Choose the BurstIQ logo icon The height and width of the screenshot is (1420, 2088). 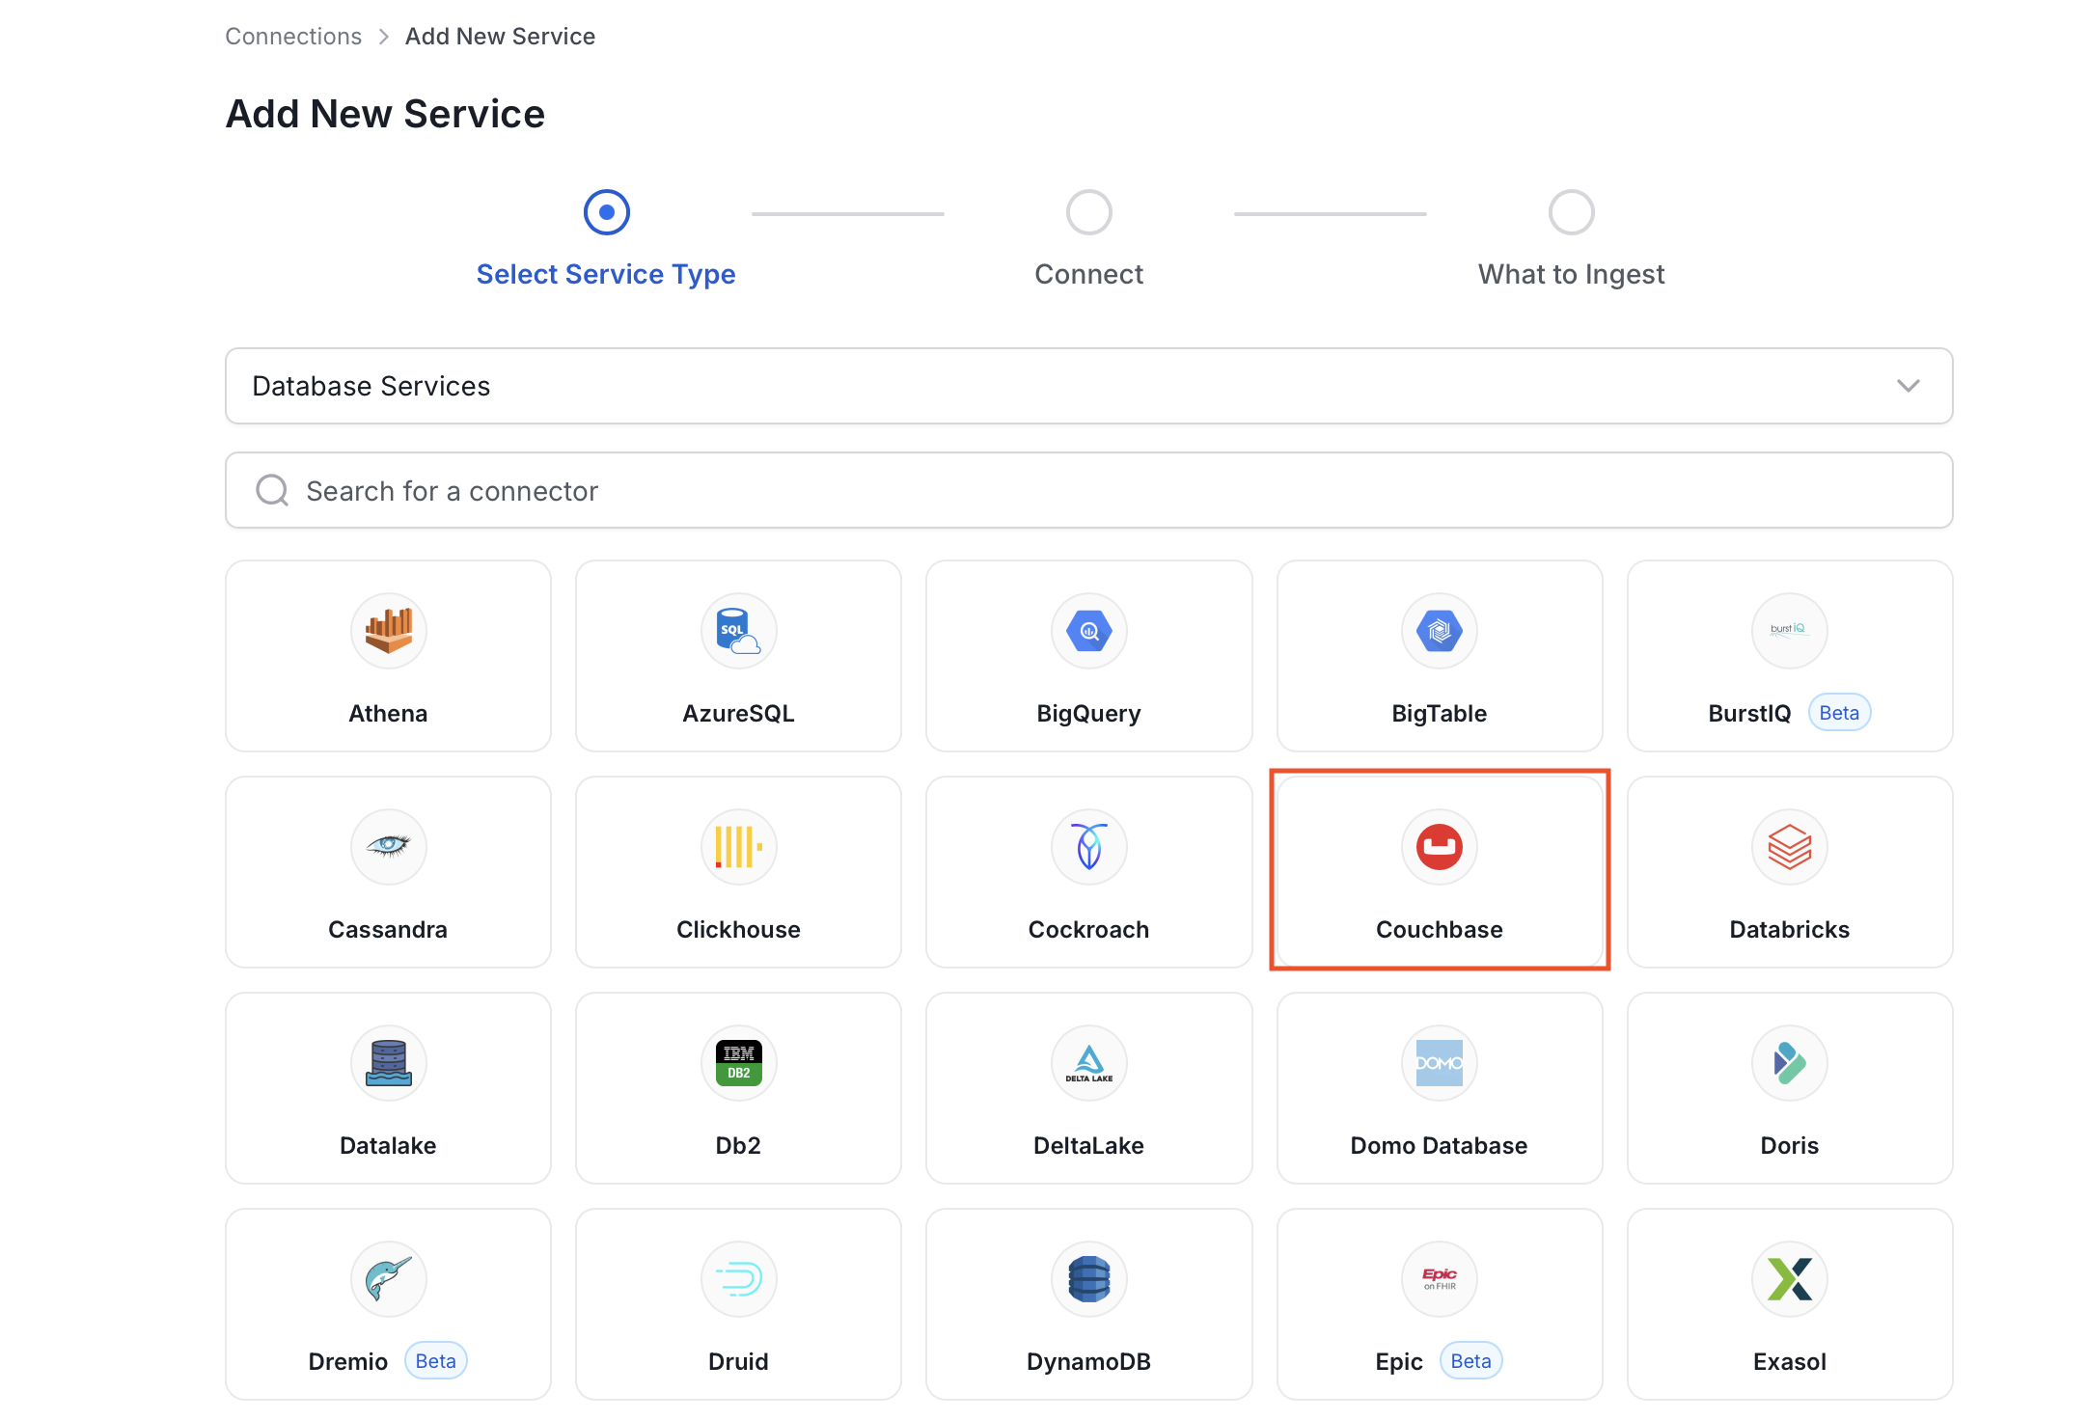click(1789, 631)
